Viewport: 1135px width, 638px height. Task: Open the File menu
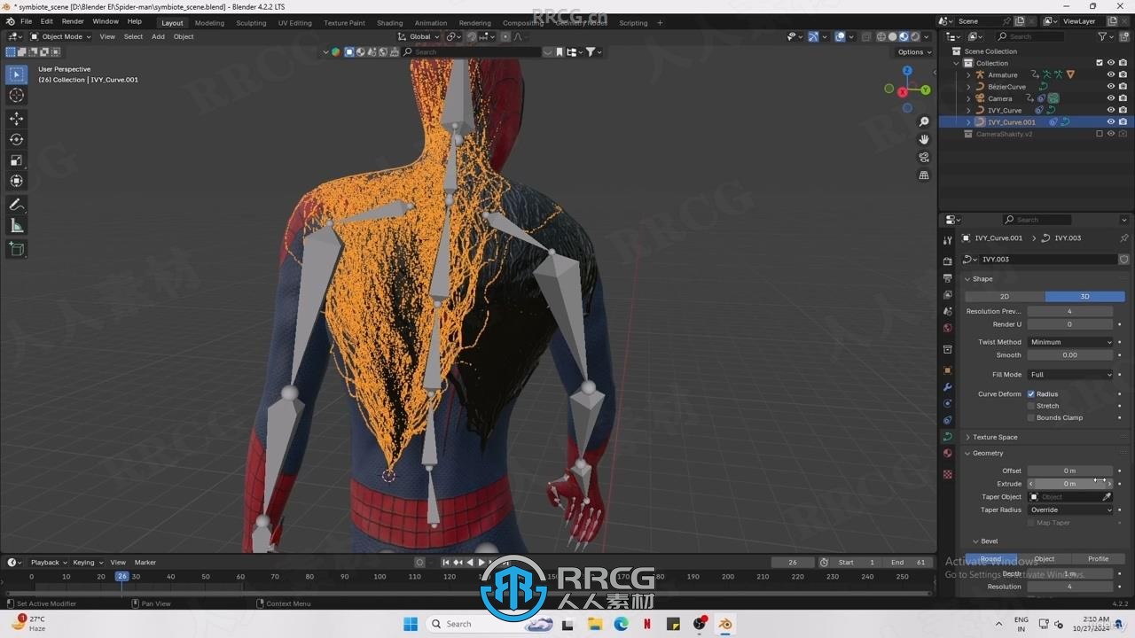pos(26,21)
